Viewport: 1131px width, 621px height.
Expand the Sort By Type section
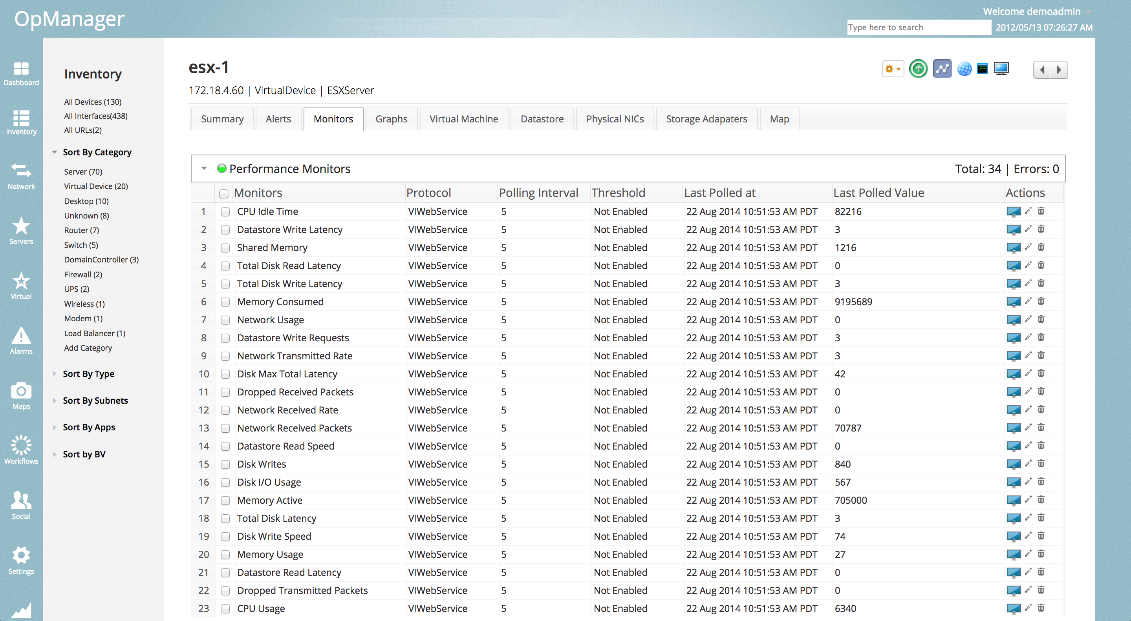(x=88, y=373)
